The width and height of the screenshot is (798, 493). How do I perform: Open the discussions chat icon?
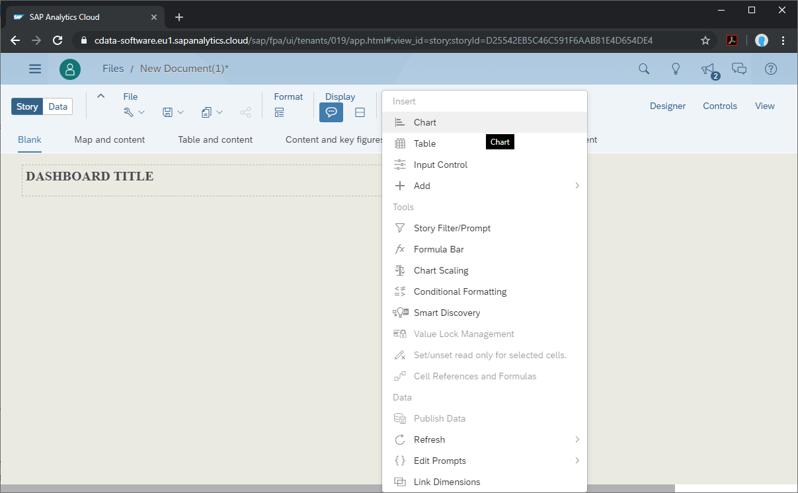click(739, 69)
